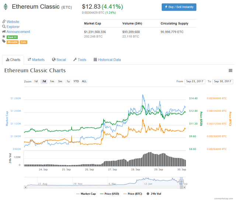Click the magnifier icon beside Explorer
The width and height of the screenshot is (236, 200).
pos(4,26)
